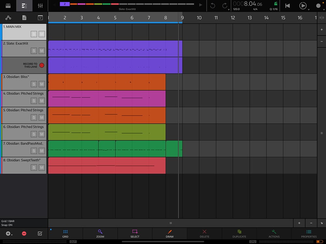Toggle multi-select checkbox icon
Image resolution: width=326 pixels, height=244 pixels.
click(x=40, y=234)
